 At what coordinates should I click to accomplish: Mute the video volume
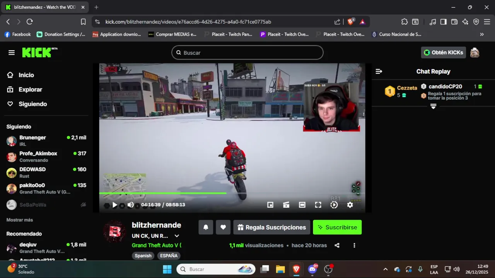pos(131,205)
